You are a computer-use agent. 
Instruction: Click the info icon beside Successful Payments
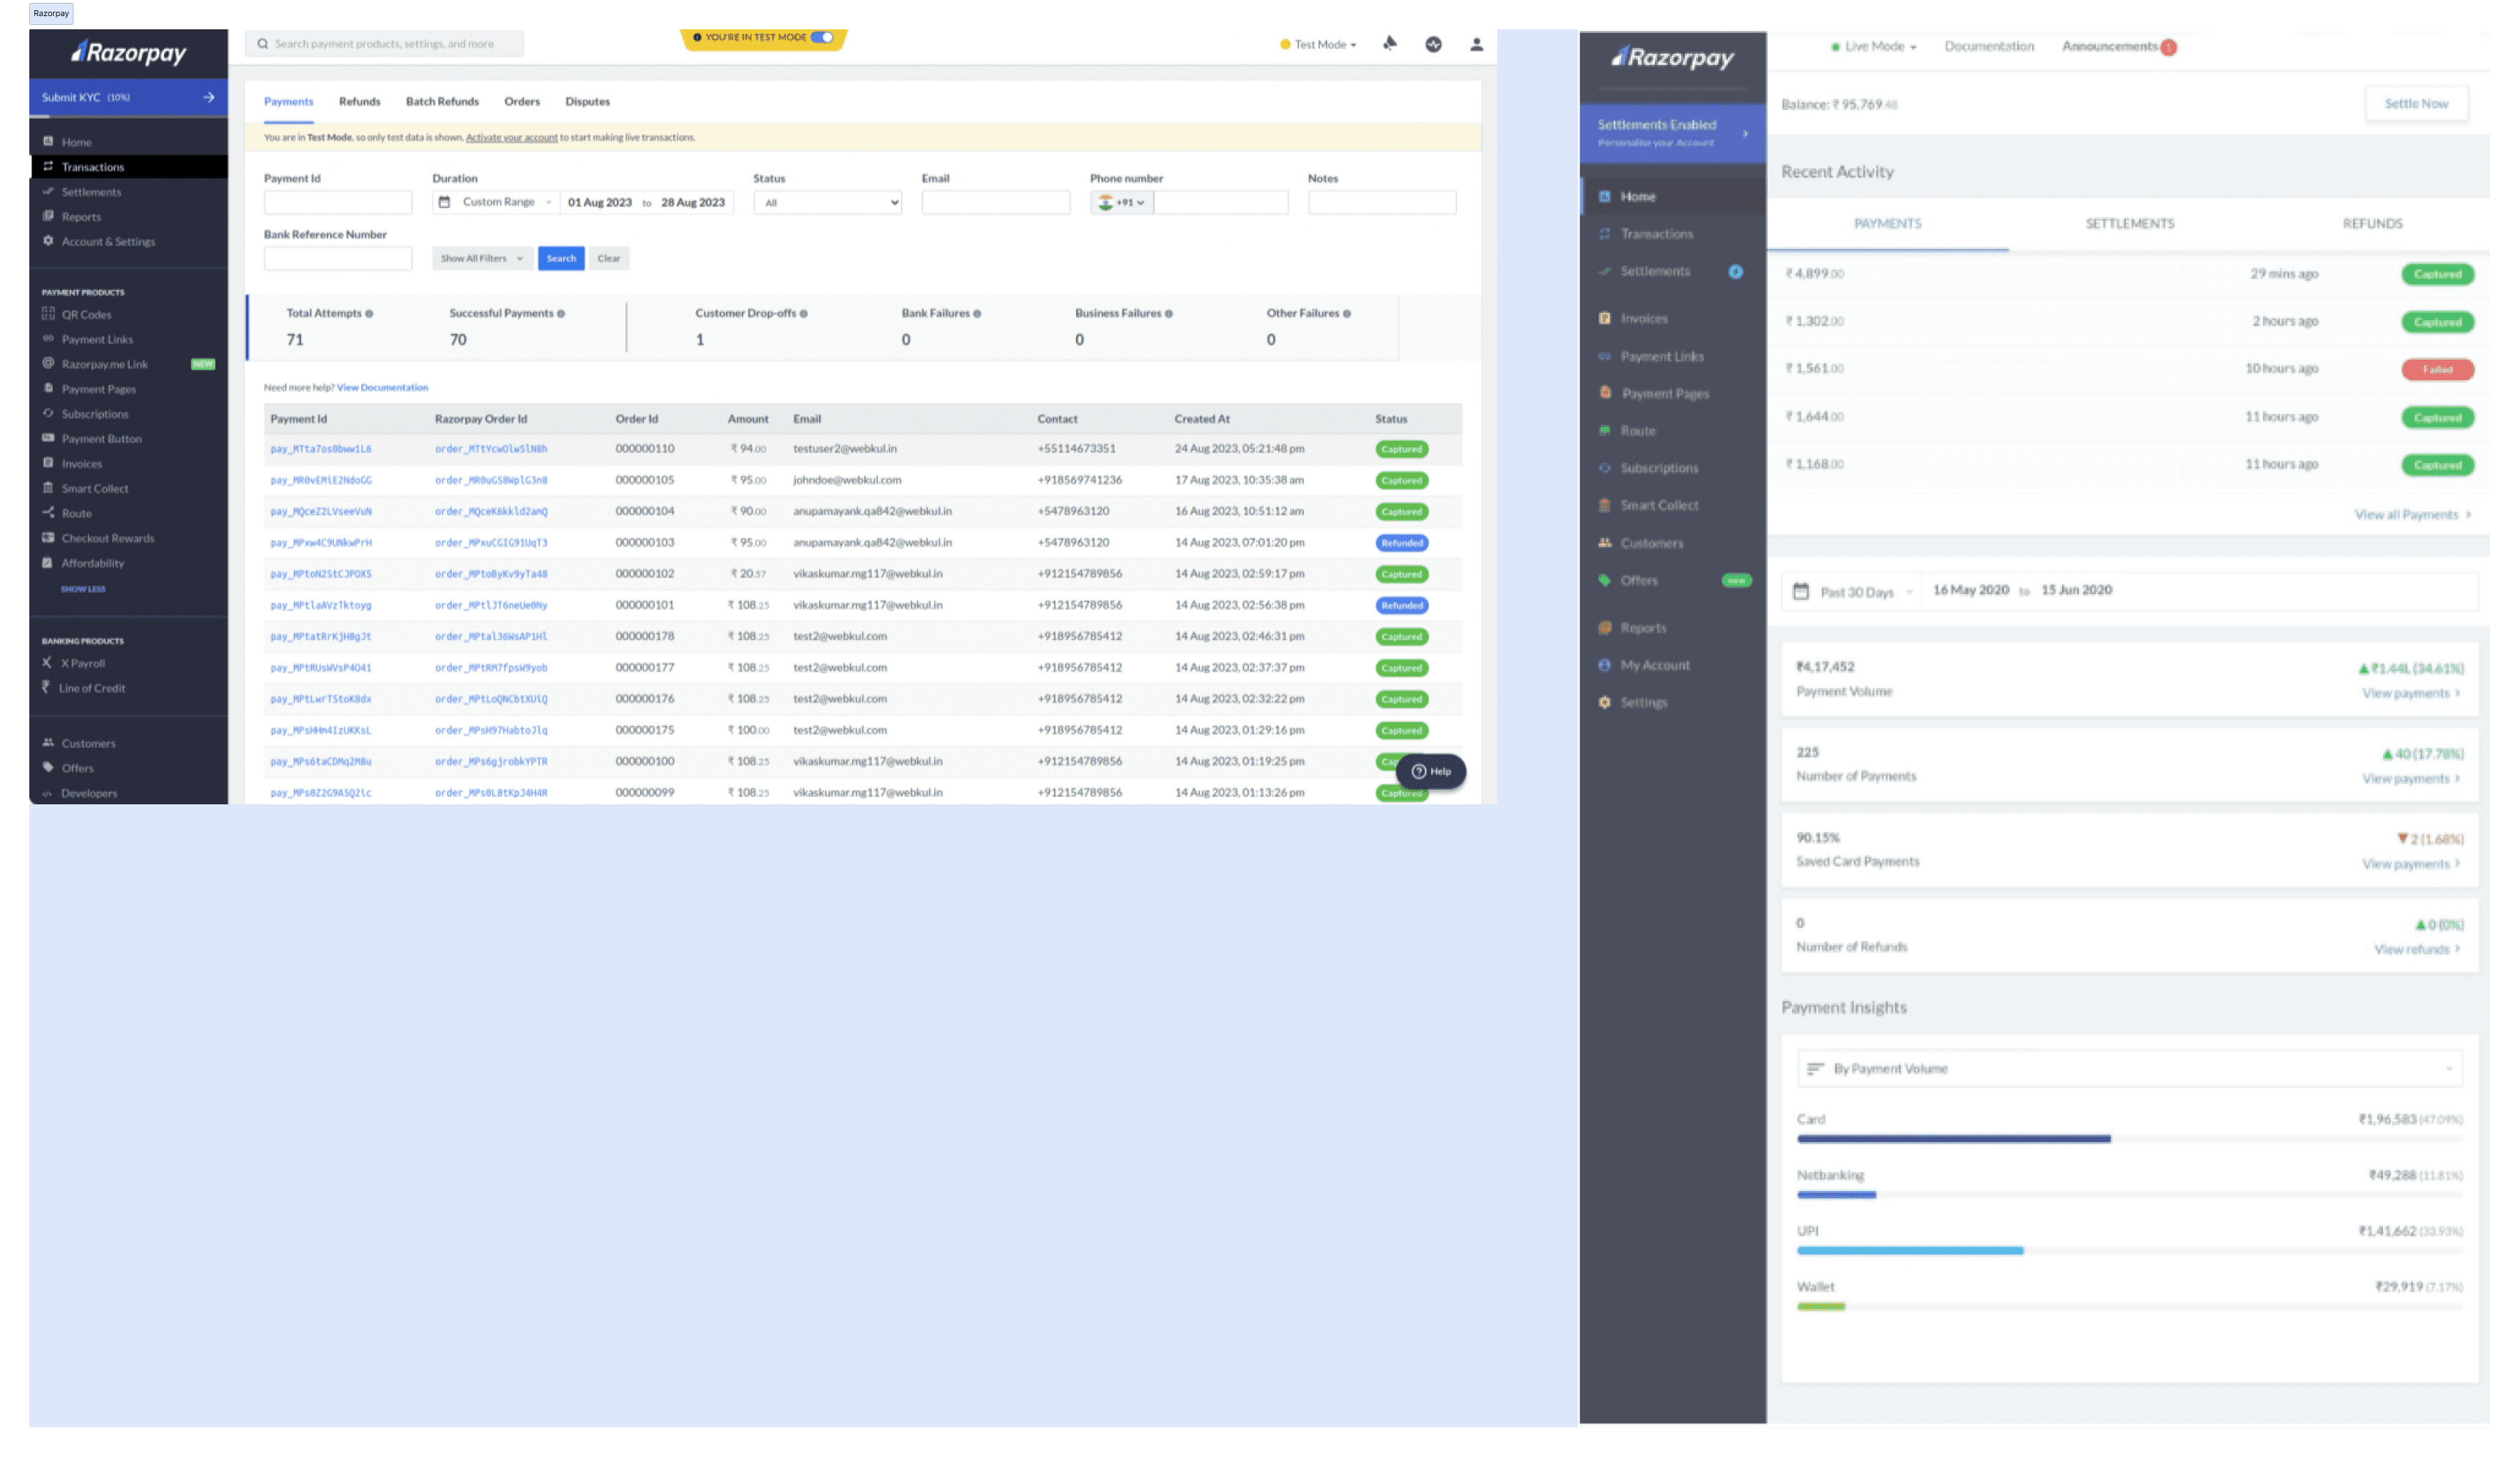(561, 314)
